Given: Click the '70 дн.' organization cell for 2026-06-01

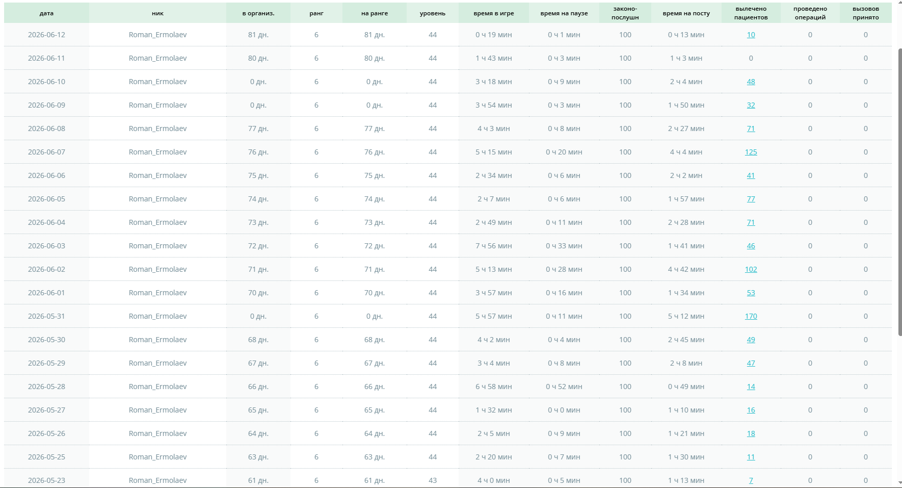Looking at the screenshot, I should [x=258, y=293].
